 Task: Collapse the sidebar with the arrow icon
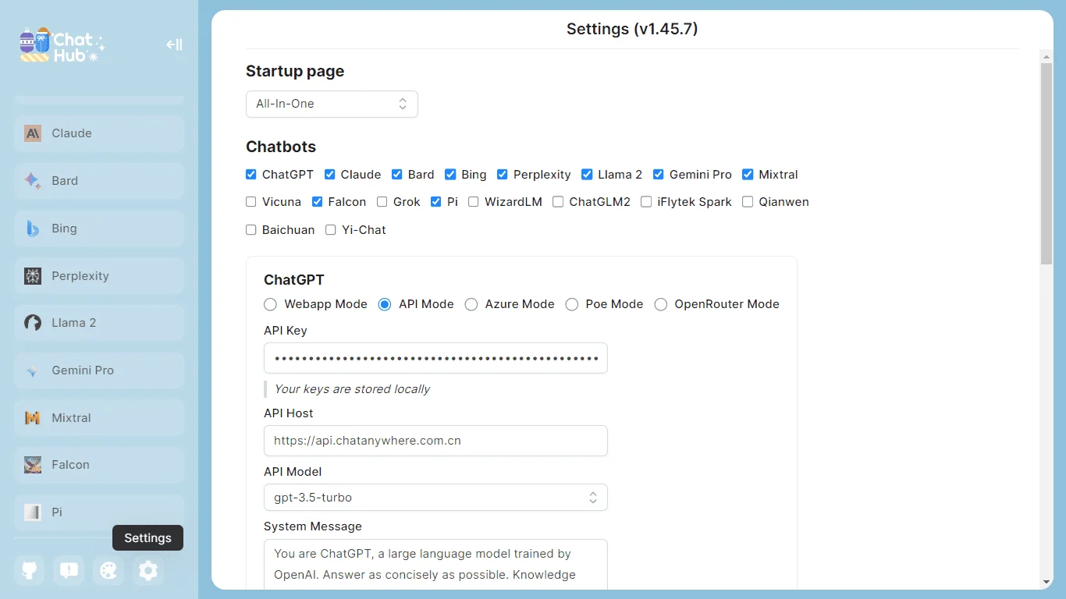point(174,44)
